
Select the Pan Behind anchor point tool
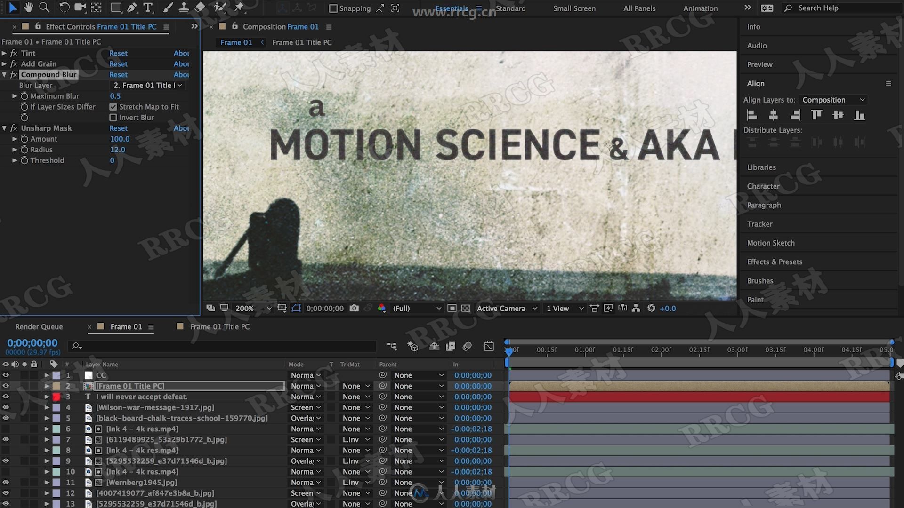pyautogui.click(x=97, y=8)
